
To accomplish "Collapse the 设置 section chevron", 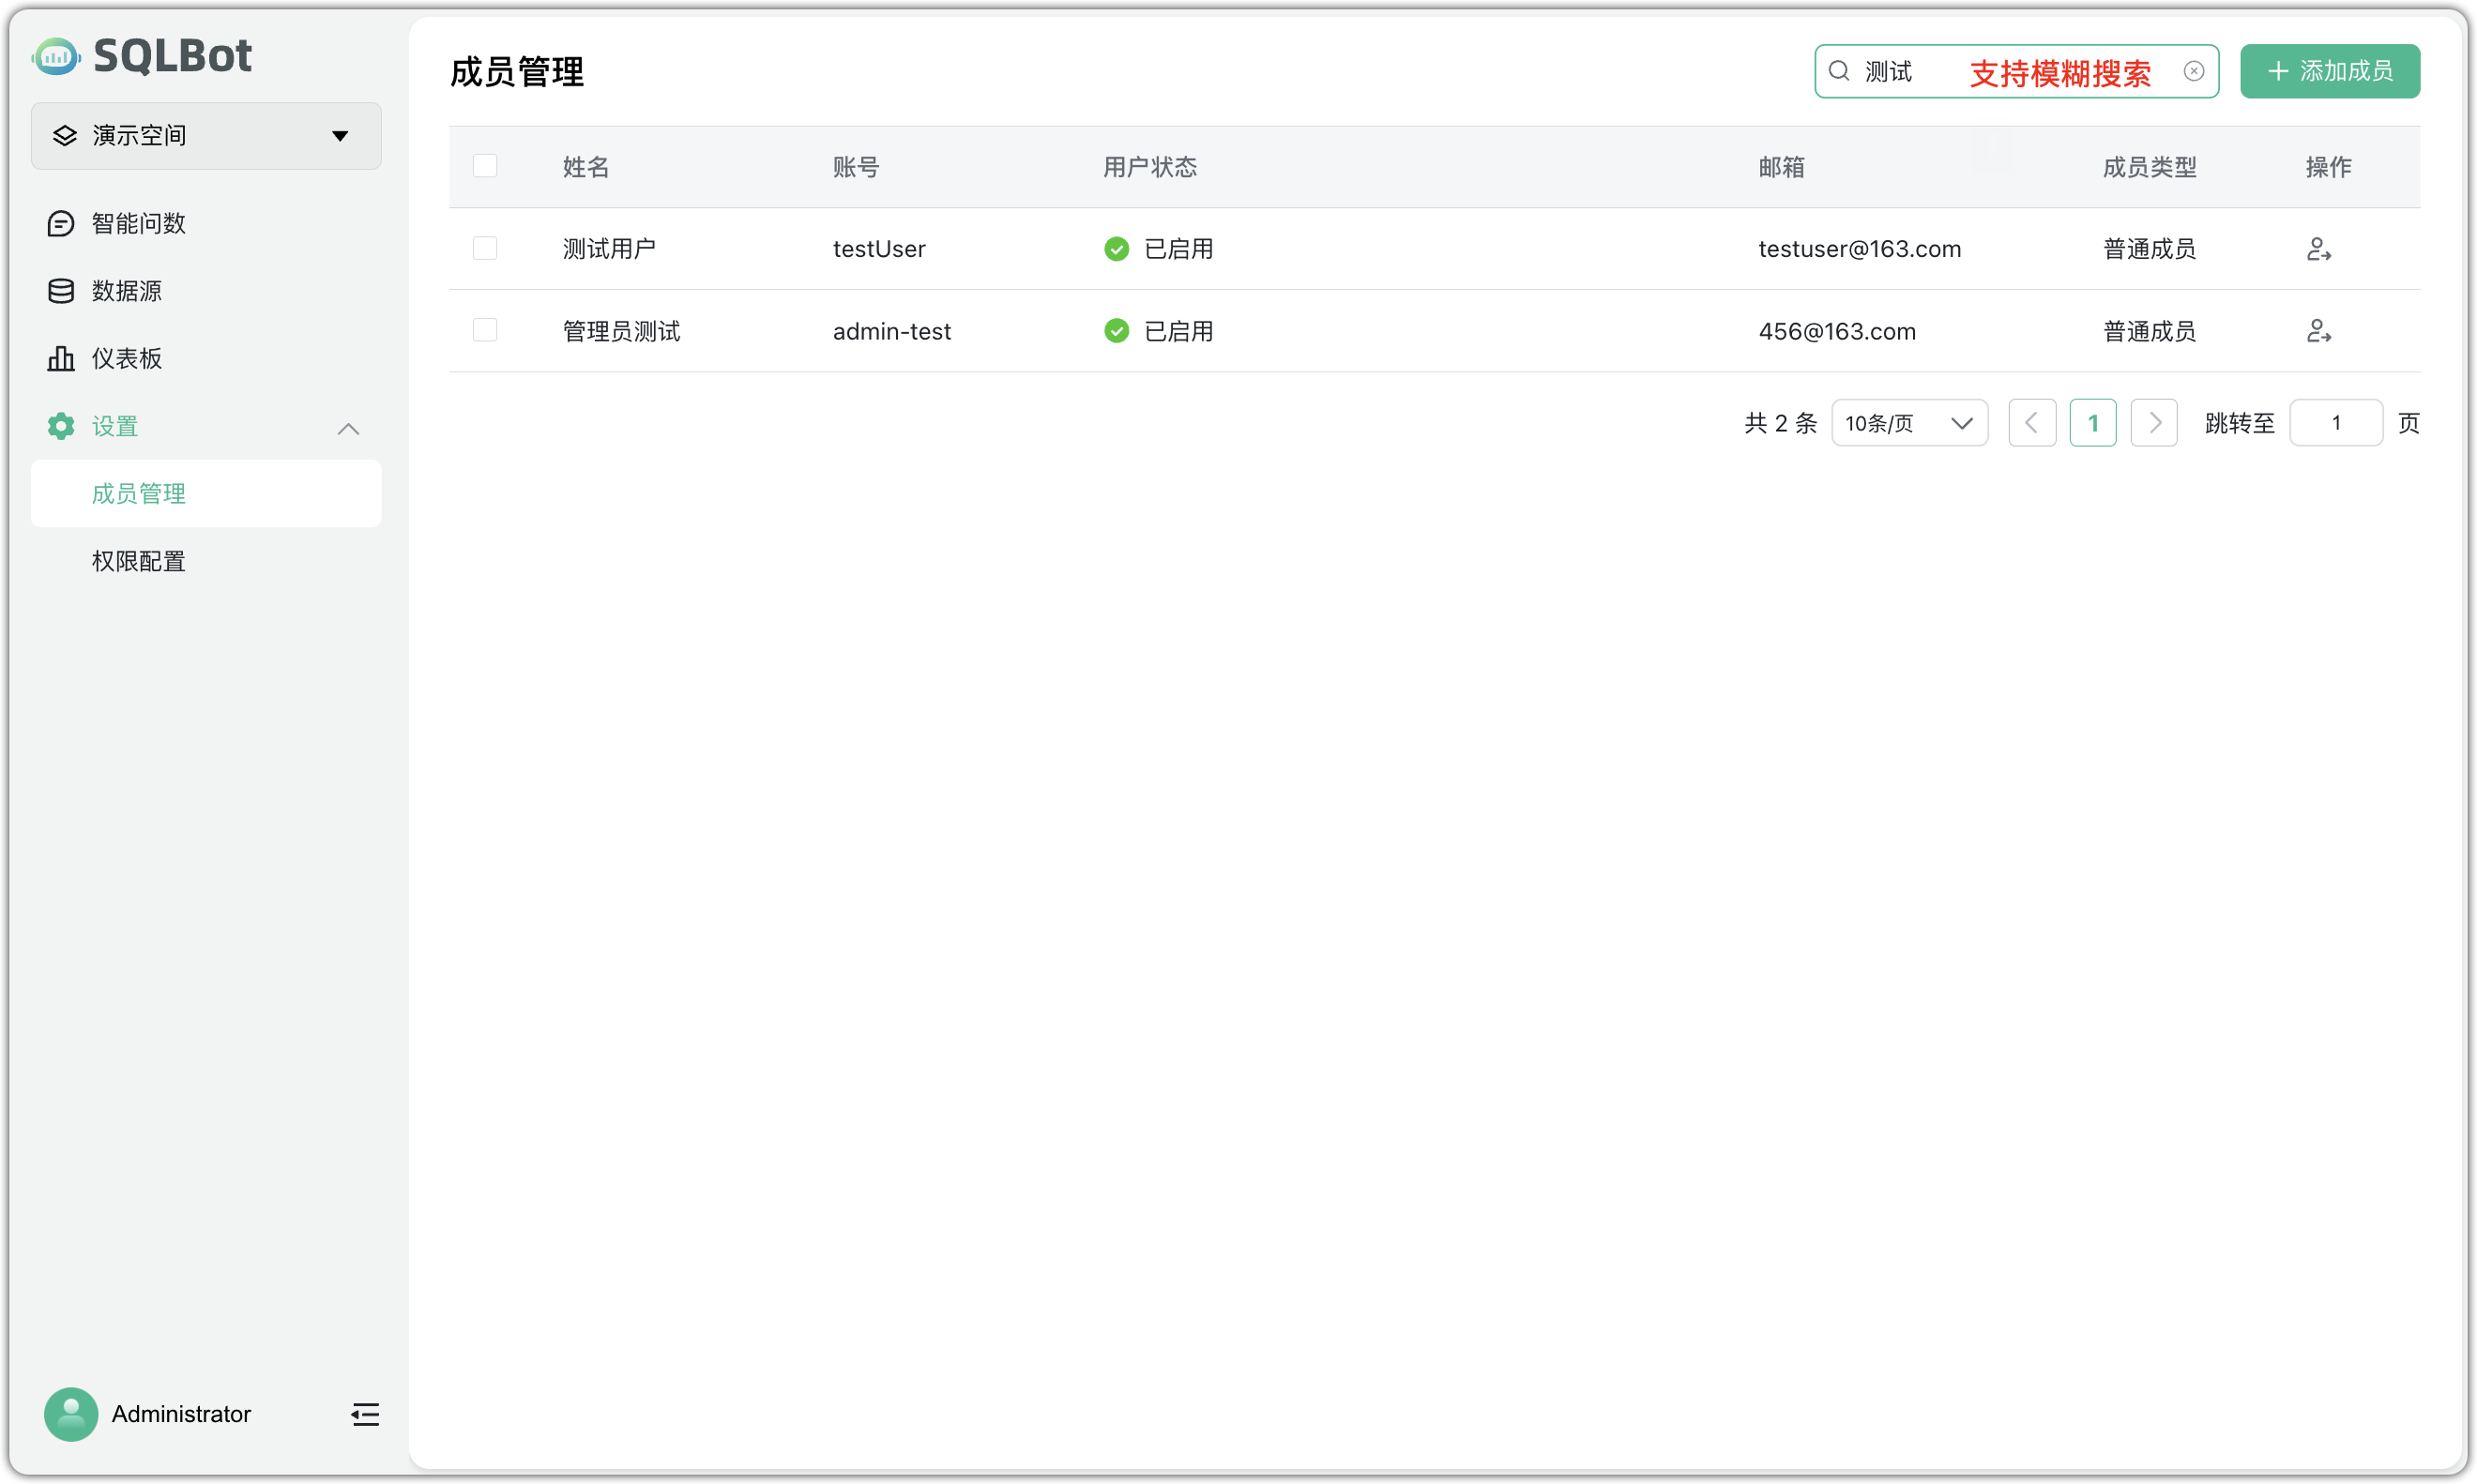I will point(348,428).
